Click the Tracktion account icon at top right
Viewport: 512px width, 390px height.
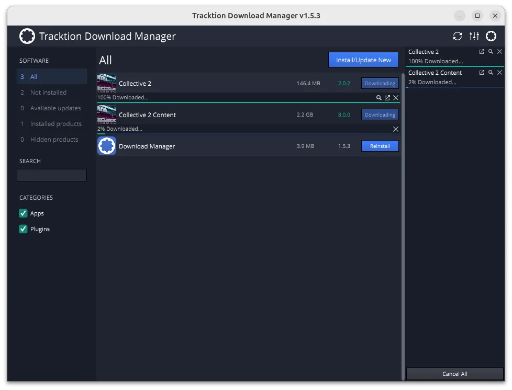[491, 36]
